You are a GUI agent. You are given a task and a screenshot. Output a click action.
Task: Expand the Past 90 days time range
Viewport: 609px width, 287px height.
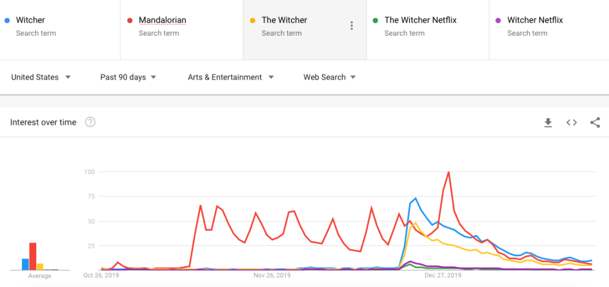128,77
